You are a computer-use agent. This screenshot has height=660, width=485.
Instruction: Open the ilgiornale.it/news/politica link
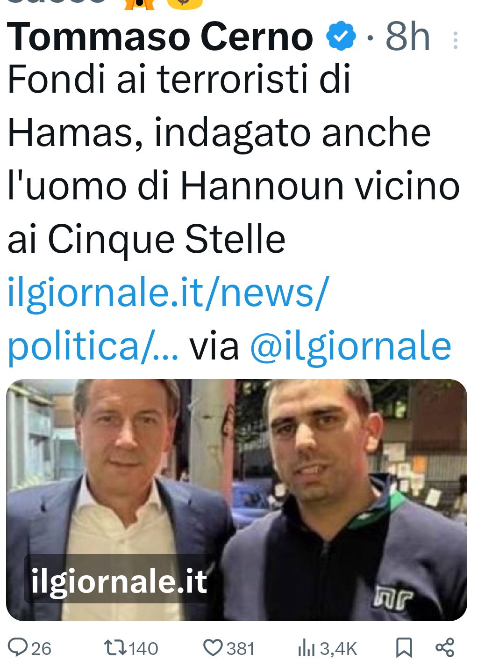pyautogui.click(x=168, y=319)
